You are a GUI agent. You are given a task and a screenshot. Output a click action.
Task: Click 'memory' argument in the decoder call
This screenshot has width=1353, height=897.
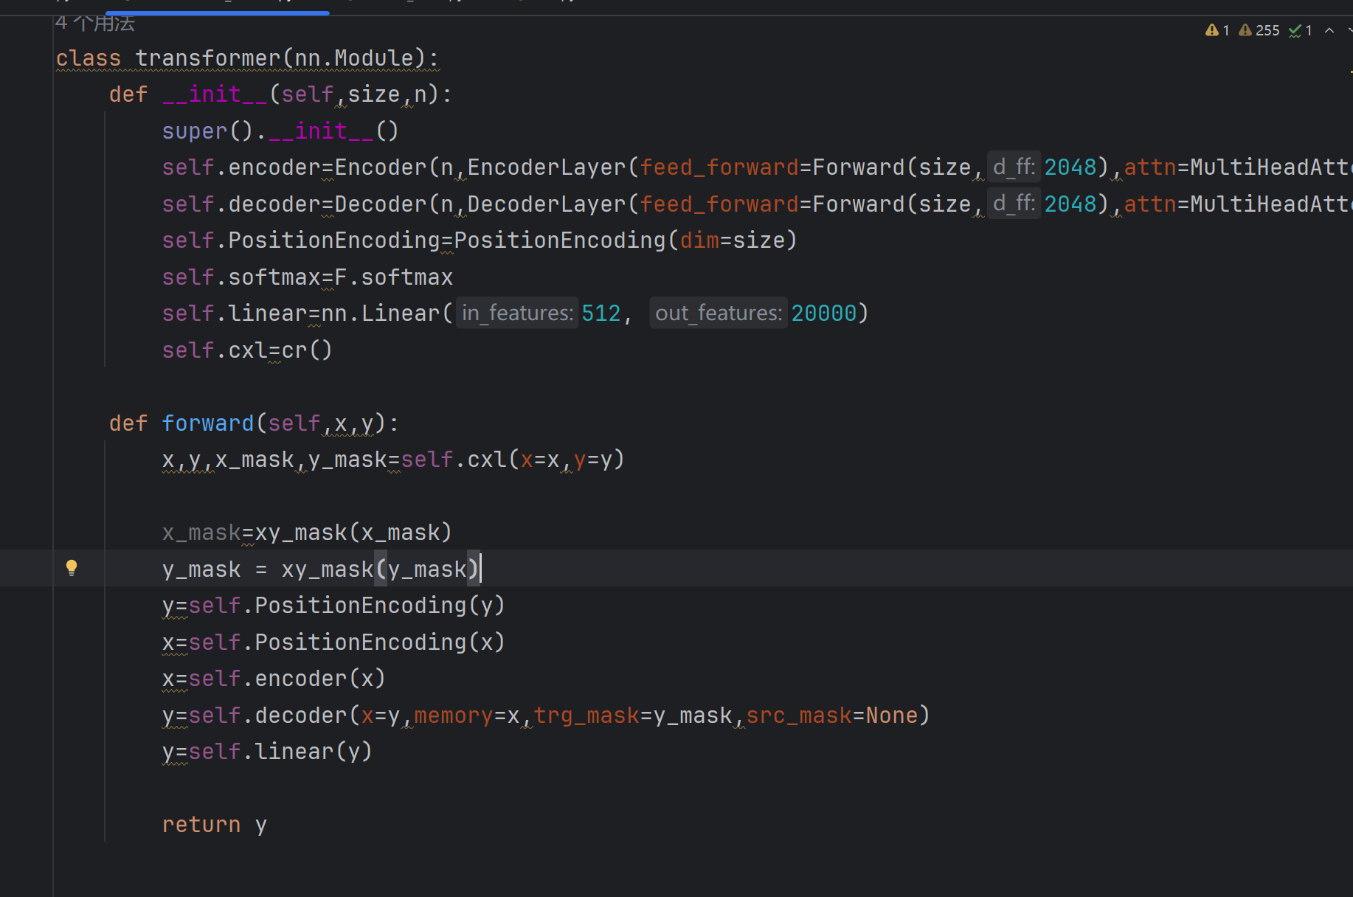[454, 716]
